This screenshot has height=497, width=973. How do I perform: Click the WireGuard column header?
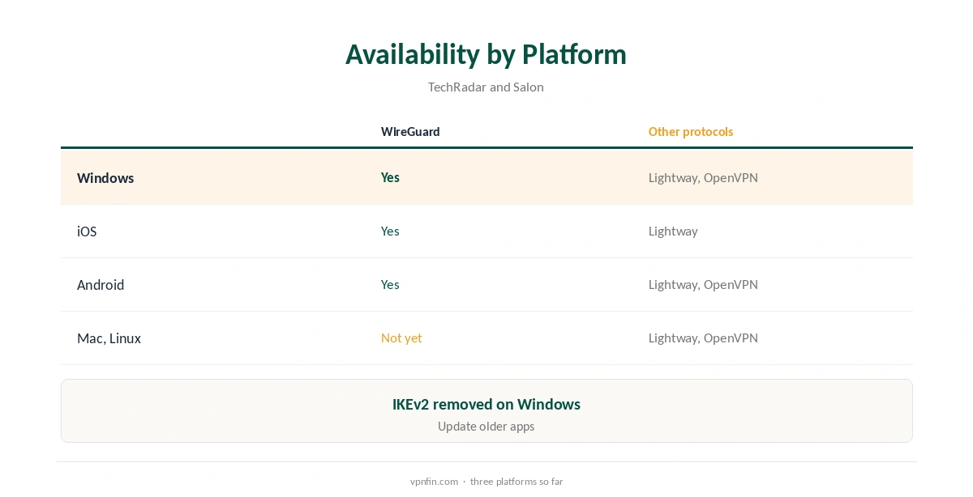click(x=410, y=131)
